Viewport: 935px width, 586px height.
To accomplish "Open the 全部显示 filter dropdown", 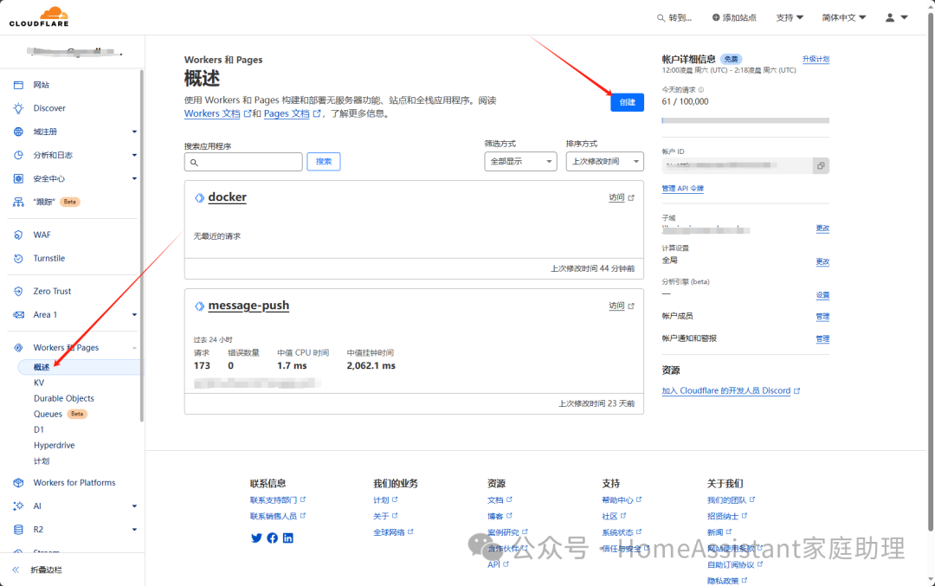I will 520,162.
